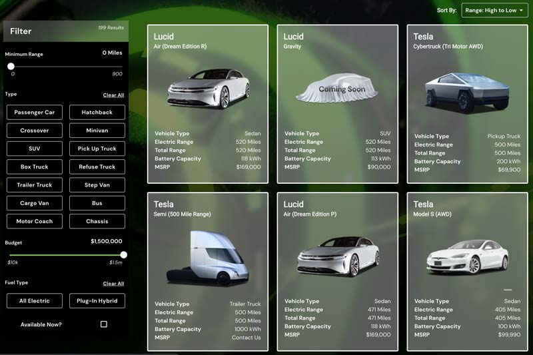Open the Lucid Air Dream Edition P image
533x355 pixels.
[x=338, y=256]
